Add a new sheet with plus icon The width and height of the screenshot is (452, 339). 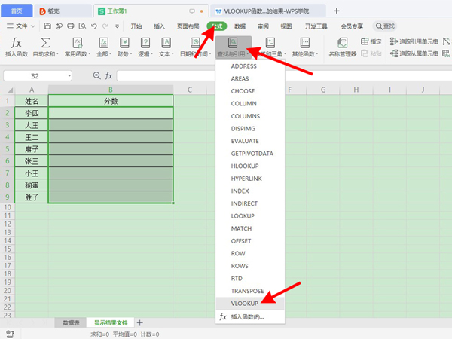pyautogui.click(x=139, y=322)
